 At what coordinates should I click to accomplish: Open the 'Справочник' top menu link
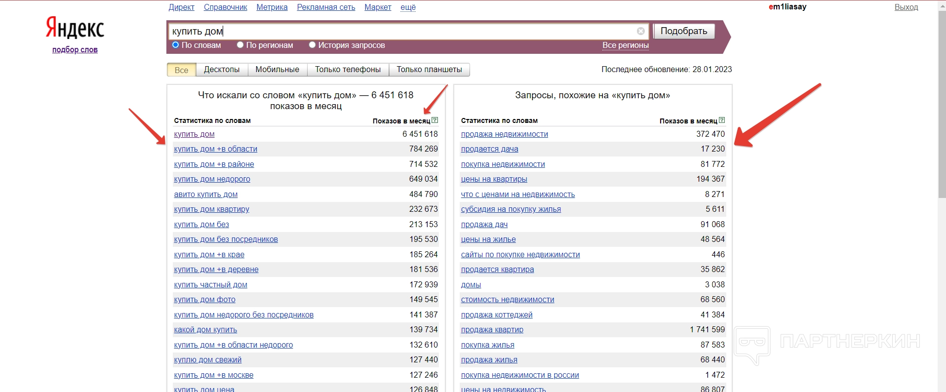[x=225, y=7]
